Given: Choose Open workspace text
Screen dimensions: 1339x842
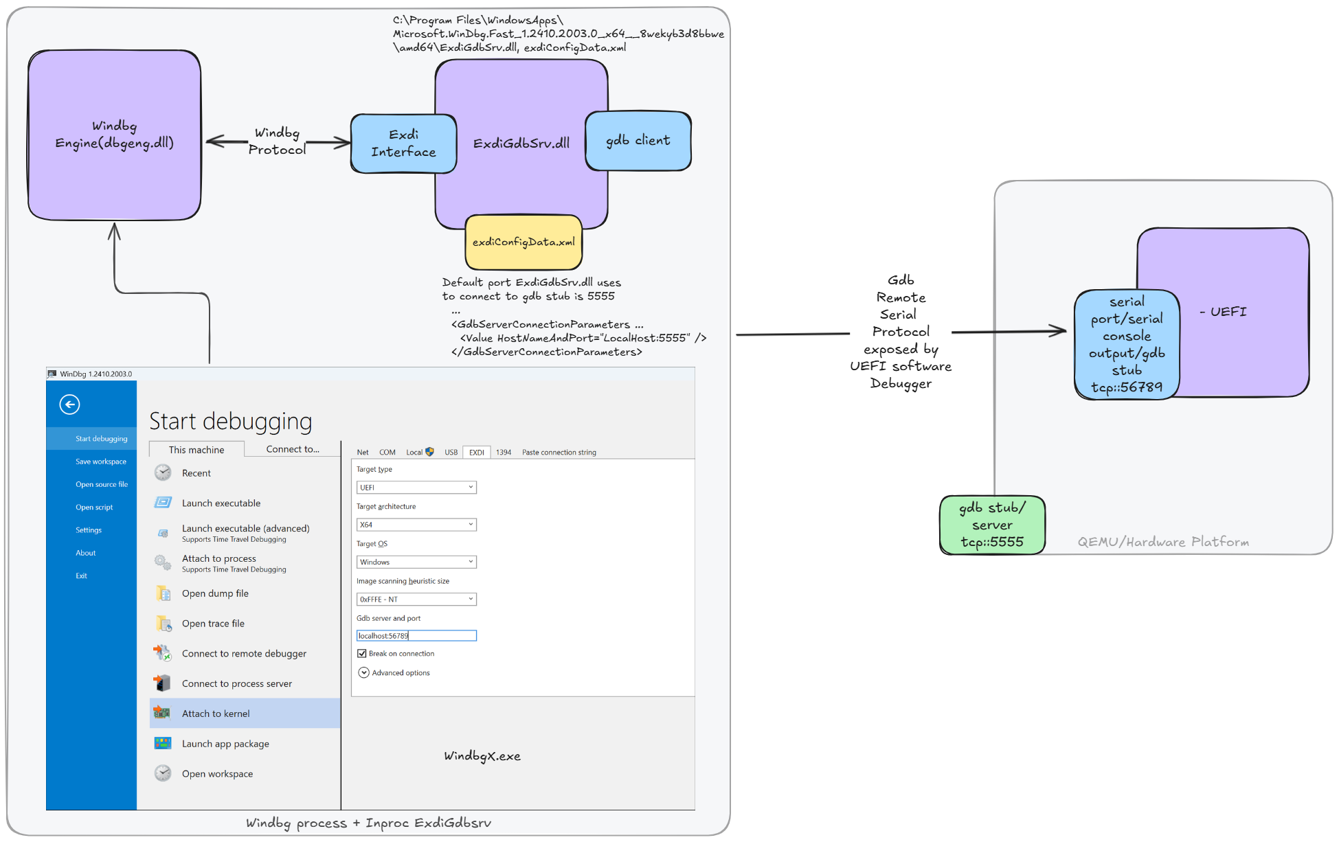Looking at the screenshot, I should [x=217, y=773].
